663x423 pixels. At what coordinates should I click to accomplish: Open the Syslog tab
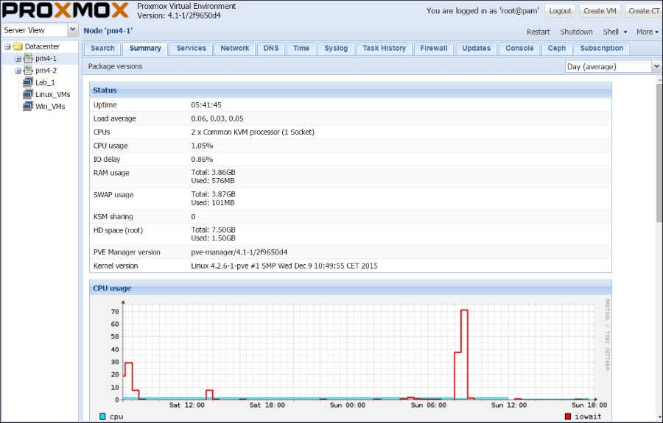[x=336, y=49]
